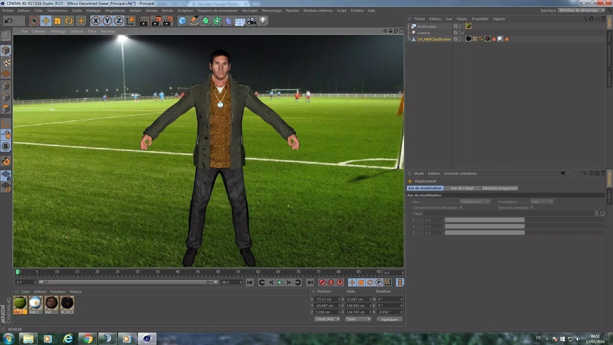613x345 pixels.
Task: Open Google Chrome from taskbar
Action: pos(87,339)
